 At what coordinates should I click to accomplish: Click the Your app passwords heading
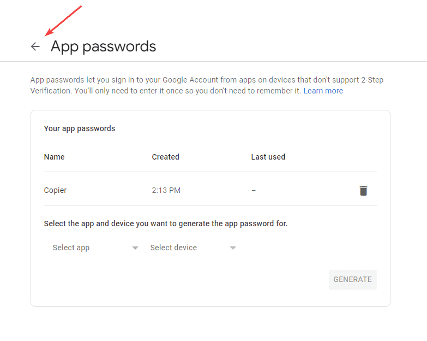click(x=79, y=129)
